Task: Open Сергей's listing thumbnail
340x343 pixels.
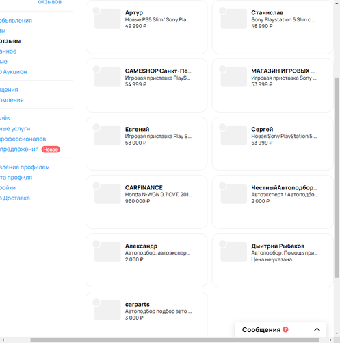Action: click(234, 135)
